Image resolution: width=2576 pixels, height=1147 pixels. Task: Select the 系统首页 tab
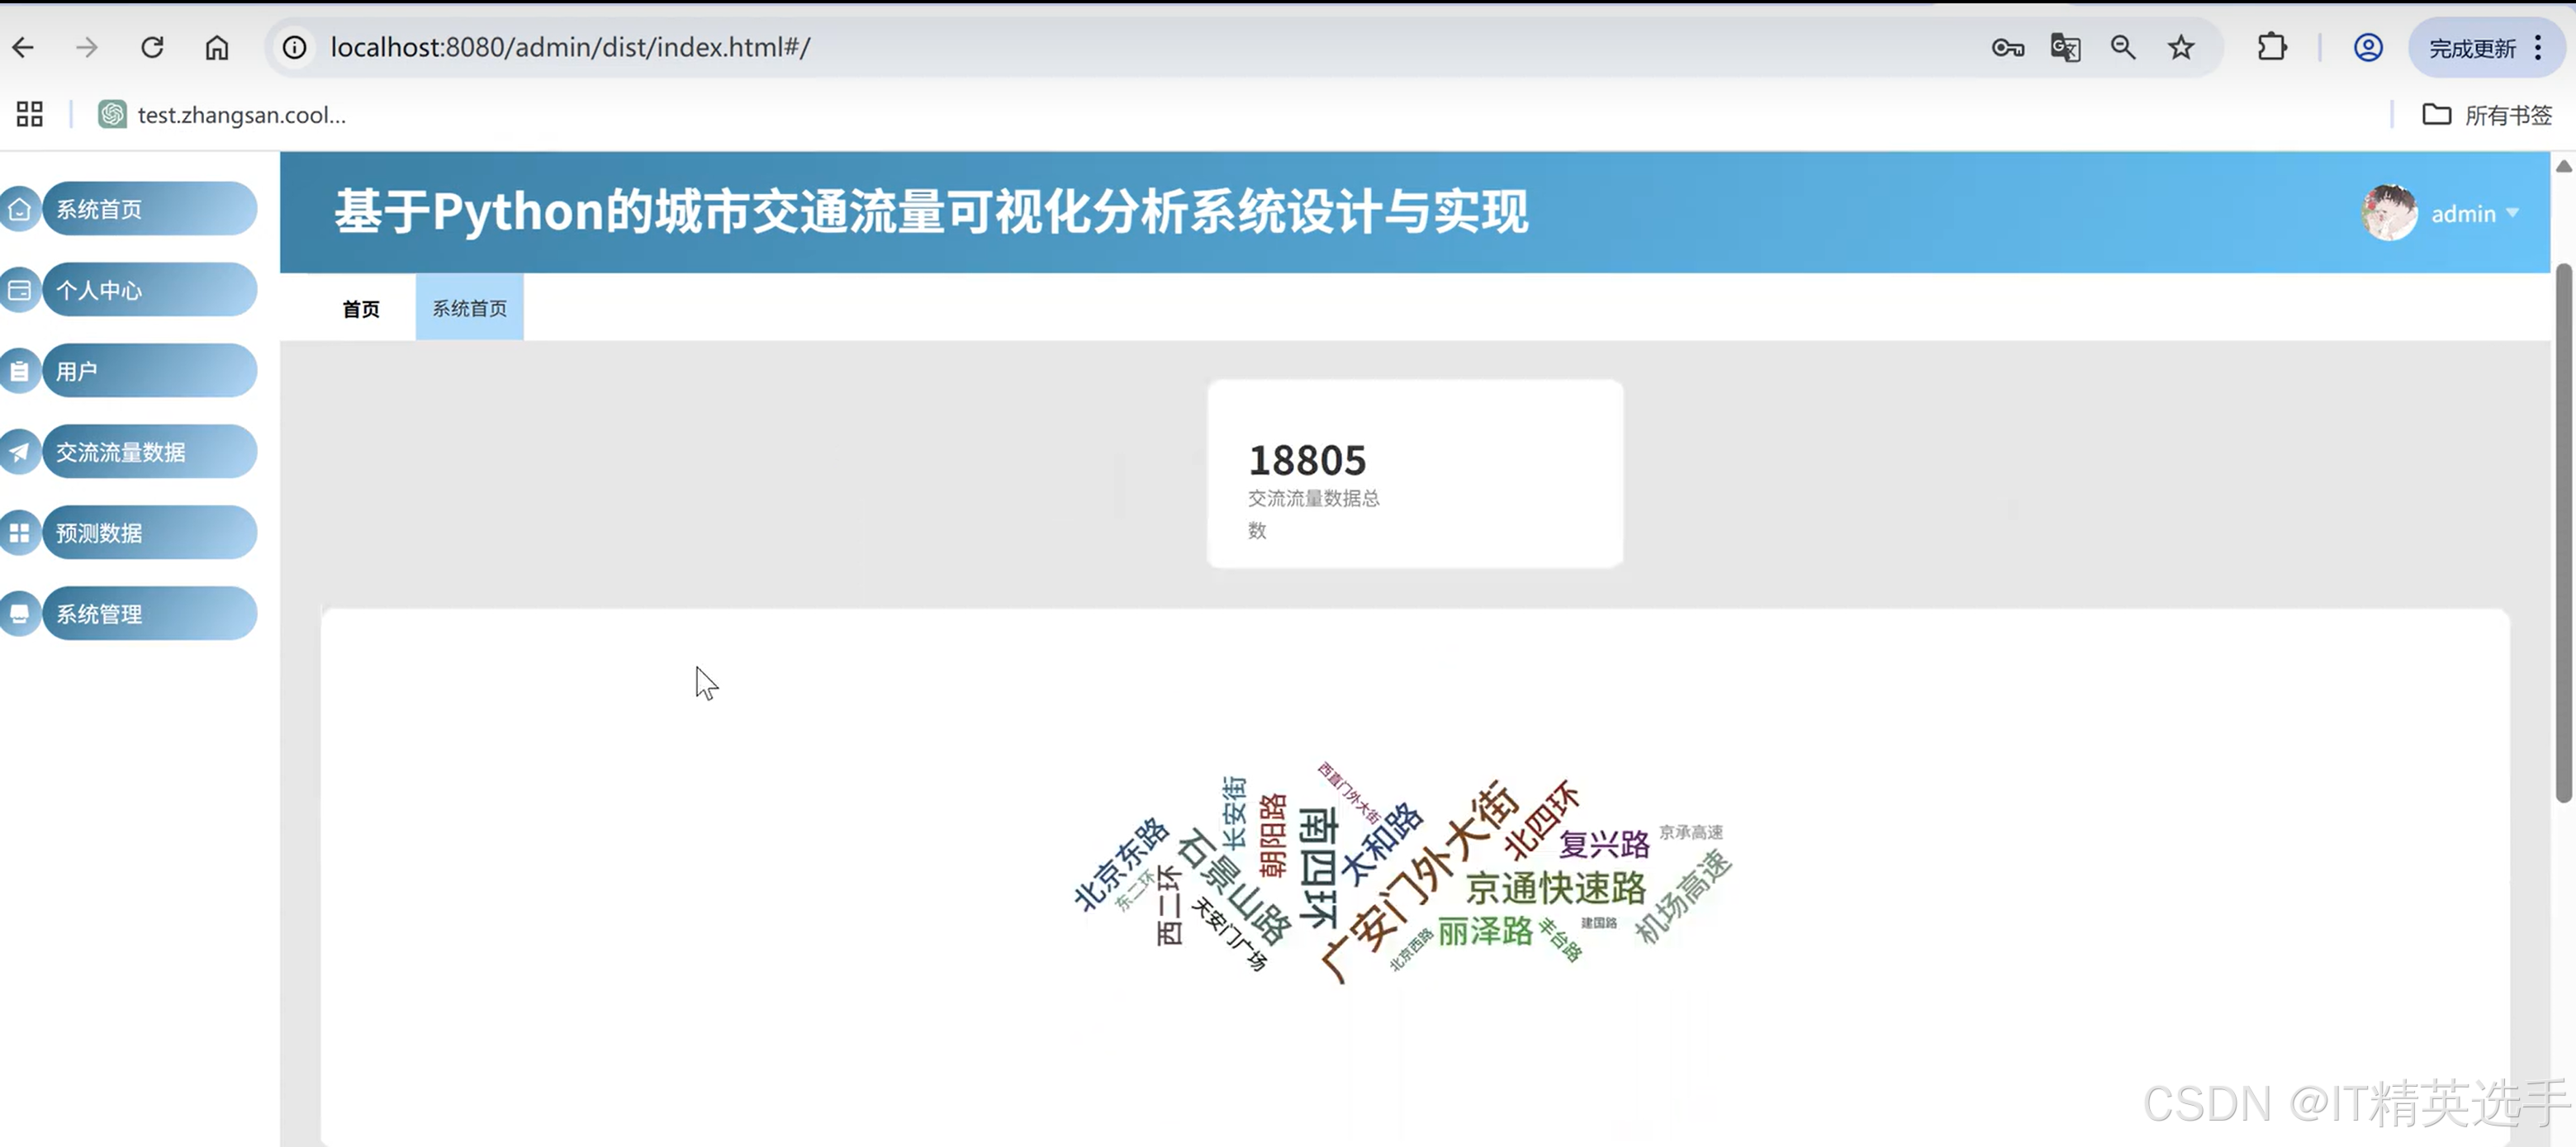pos(469,308)
